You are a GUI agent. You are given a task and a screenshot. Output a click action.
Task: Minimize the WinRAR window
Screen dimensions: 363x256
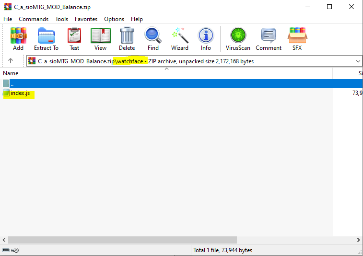click(x=308, y=7)
